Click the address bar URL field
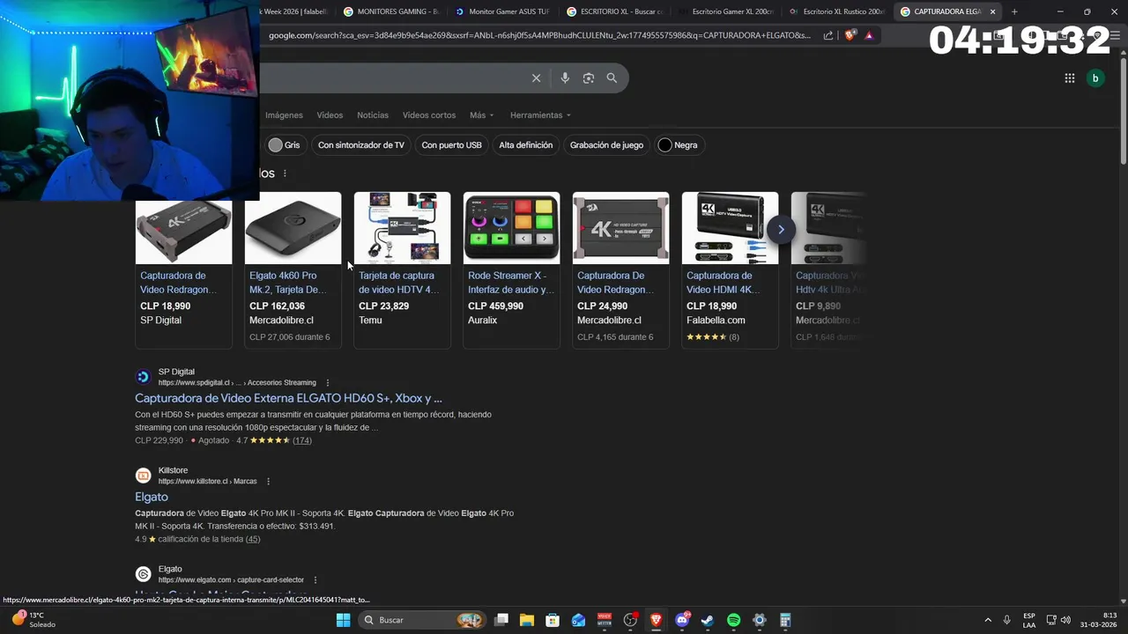Screen dimensions: 1128x634 pyautogui.click(x=539, y=35)
